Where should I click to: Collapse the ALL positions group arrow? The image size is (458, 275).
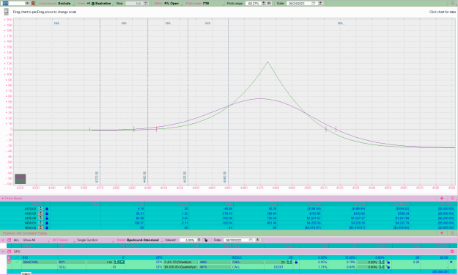pyautogui.click(x=3, y=240)
